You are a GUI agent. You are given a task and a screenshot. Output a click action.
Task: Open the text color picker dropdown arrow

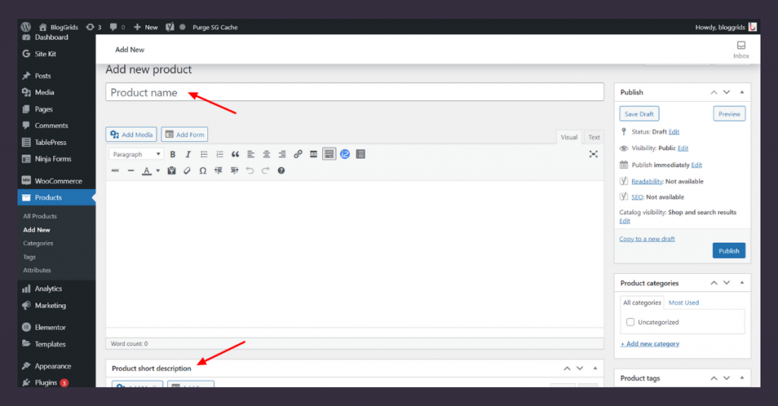pos(158,171)
